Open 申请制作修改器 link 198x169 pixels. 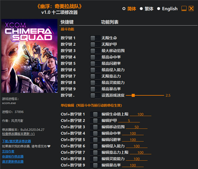point(13,156)
